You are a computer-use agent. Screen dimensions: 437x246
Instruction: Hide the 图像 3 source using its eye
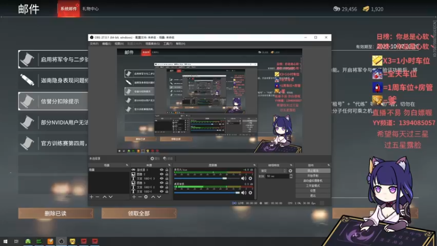tap(161, 183)
